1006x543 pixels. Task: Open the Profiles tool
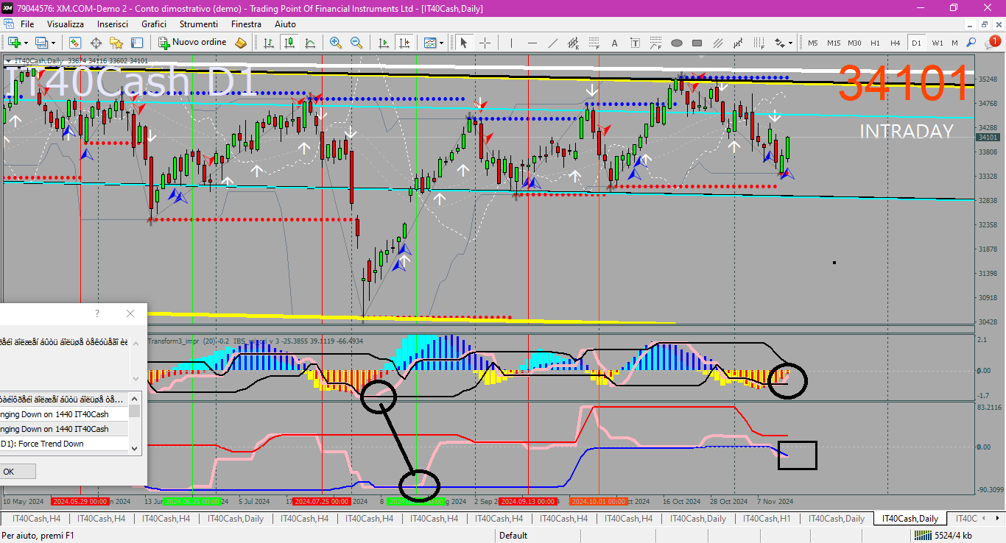click(x=41, y=43)
